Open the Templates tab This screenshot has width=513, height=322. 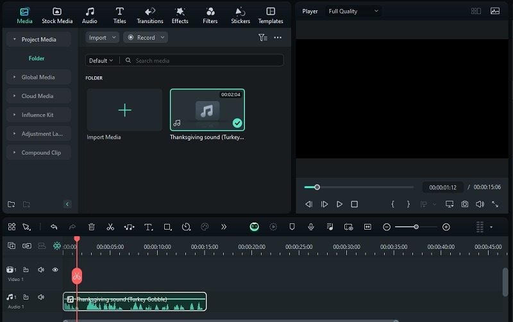coord(271,15)
